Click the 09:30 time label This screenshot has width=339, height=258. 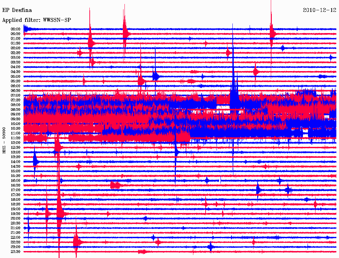click(16, 119)
